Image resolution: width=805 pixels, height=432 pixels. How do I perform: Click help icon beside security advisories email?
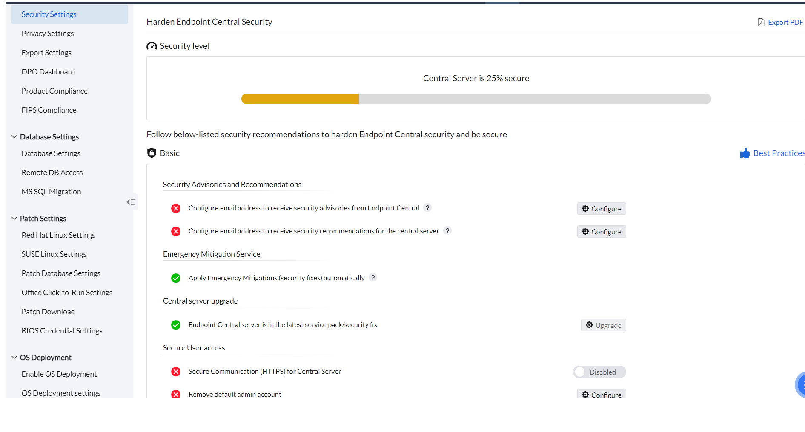coord(427,207)
